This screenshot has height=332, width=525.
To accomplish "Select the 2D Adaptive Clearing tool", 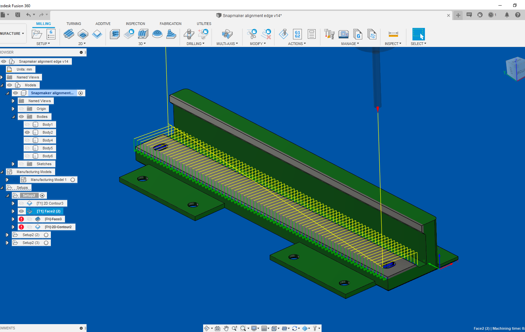I will [69, 34].
